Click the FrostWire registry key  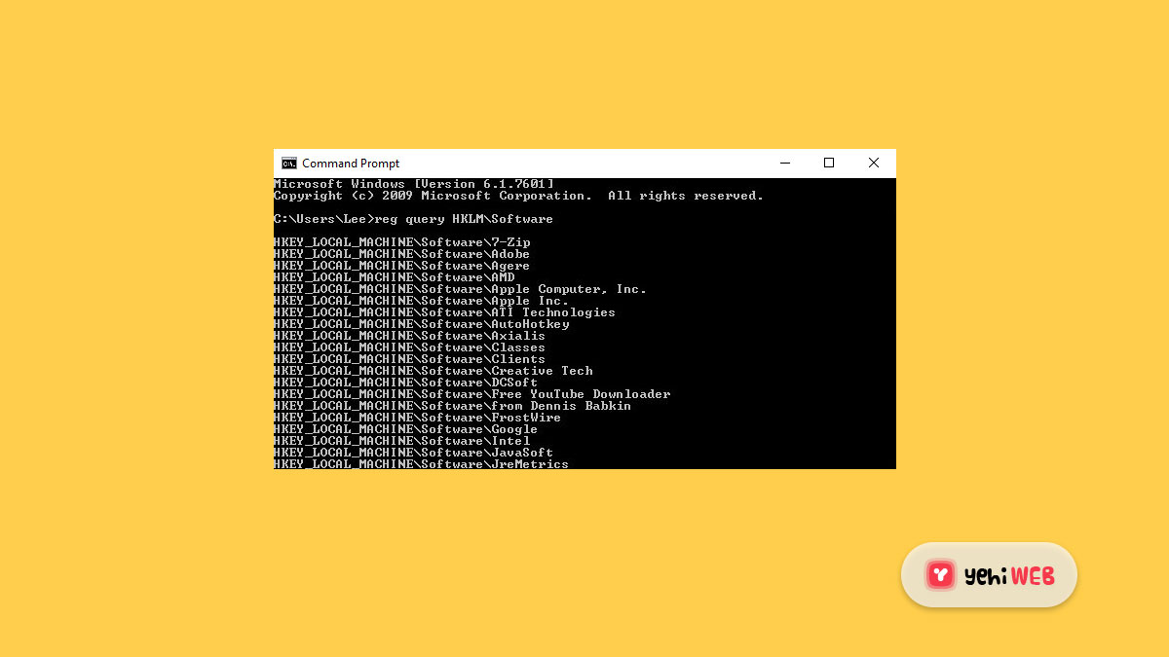[x=417, y=417]
